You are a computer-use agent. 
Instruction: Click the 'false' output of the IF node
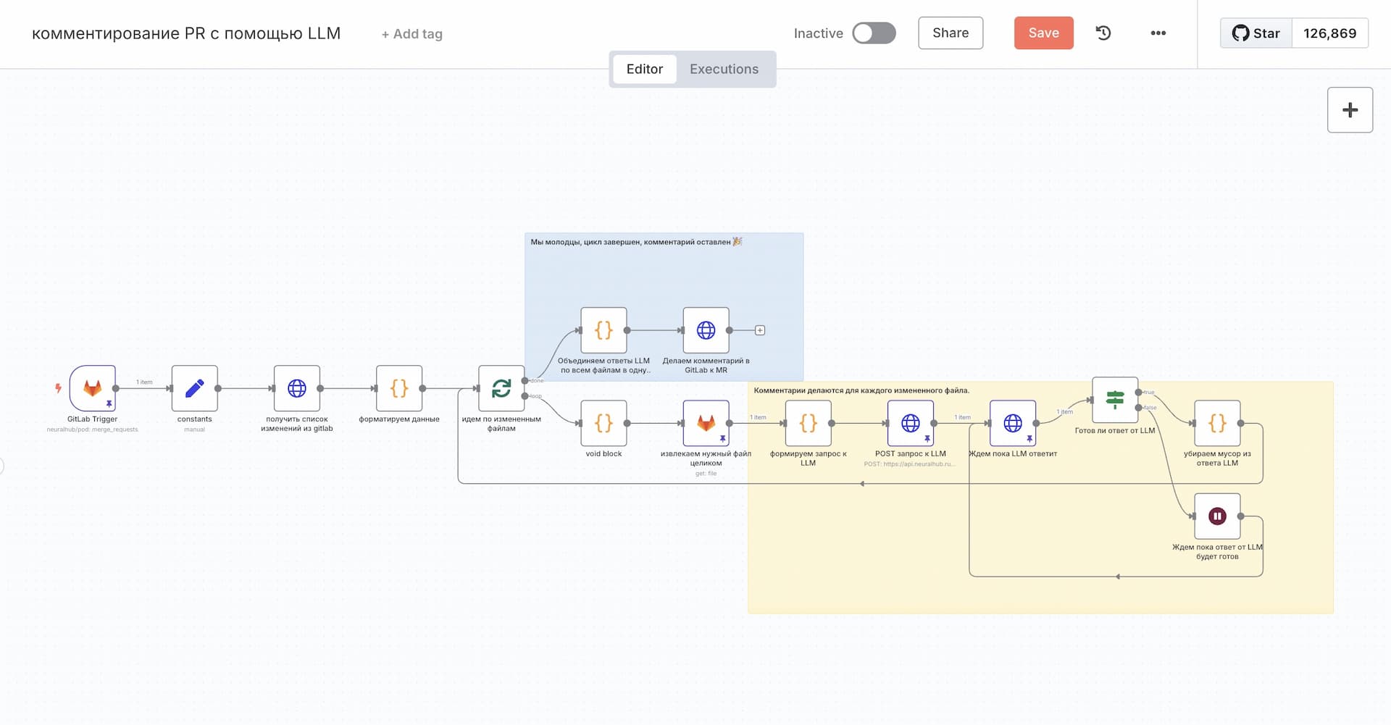click(x=1138, y=408)
